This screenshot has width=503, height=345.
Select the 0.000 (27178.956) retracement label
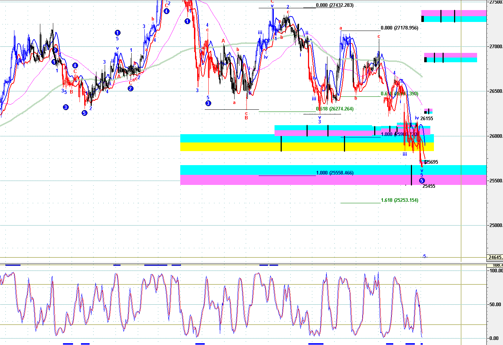[x=399, y=28]
